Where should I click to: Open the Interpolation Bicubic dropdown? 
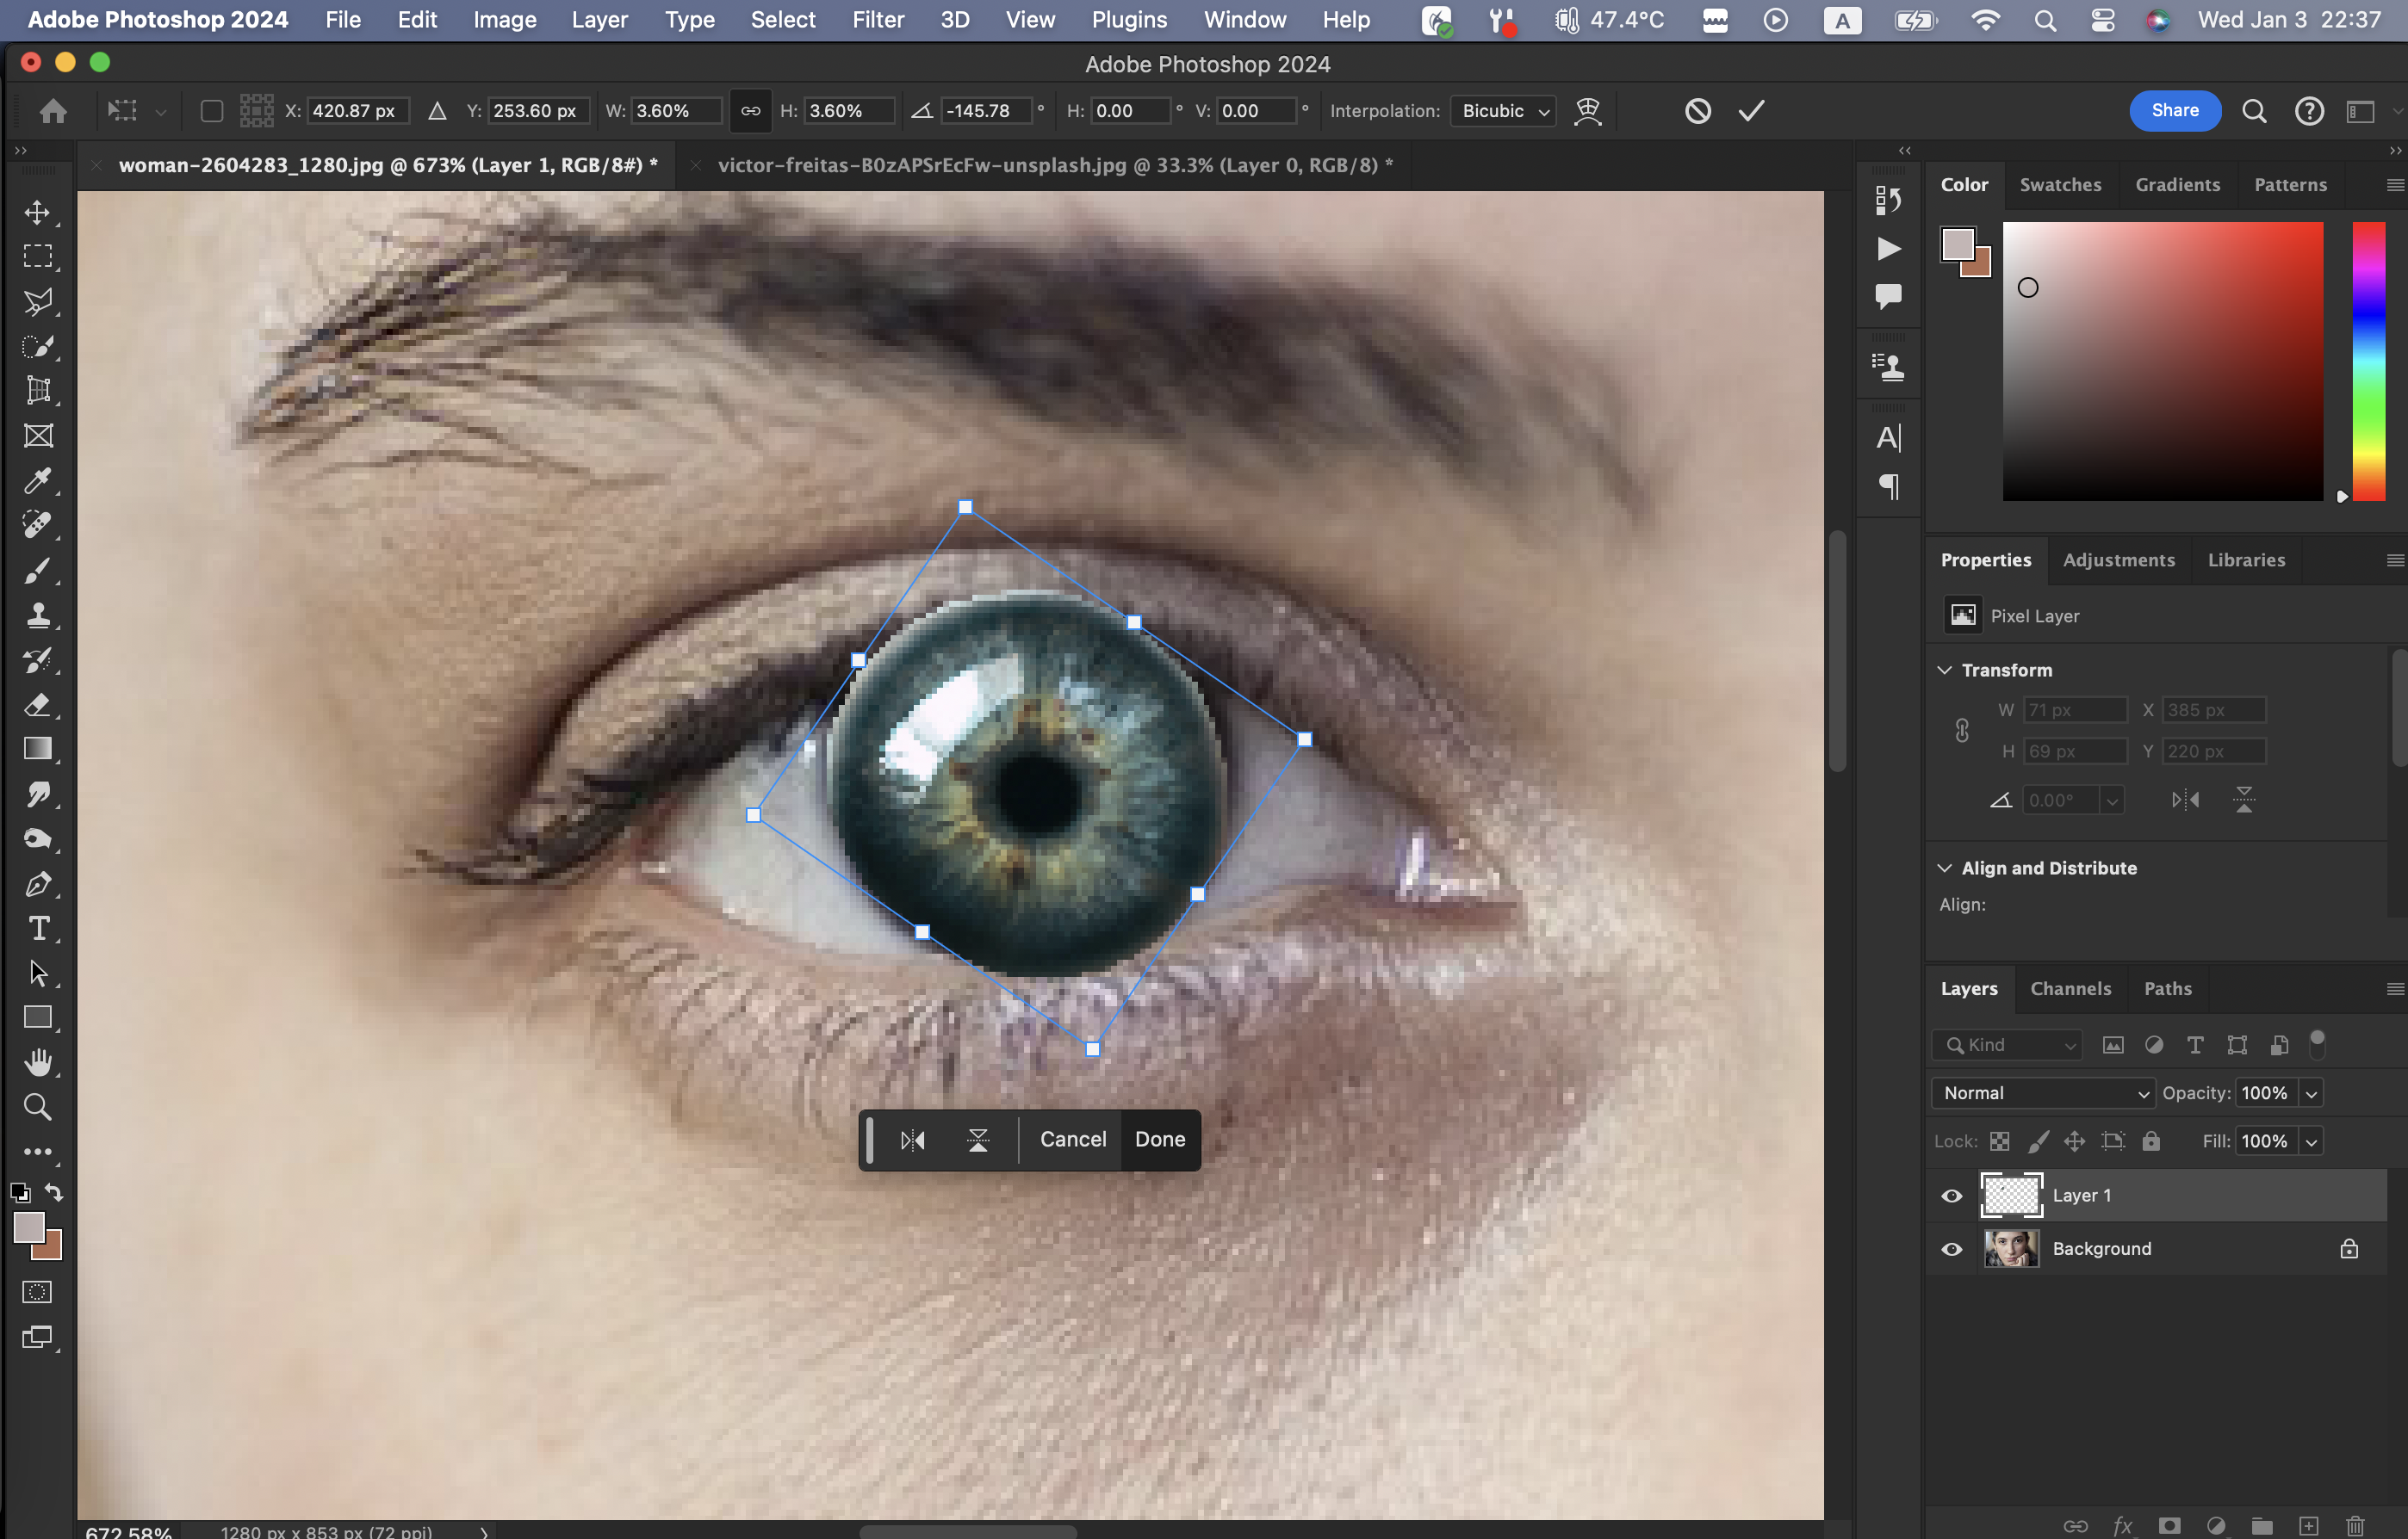point(1504,111)
